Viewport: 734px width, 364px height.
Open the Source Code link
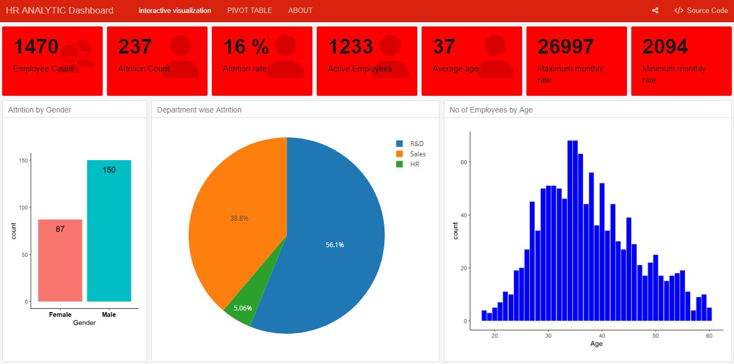(x=701, y=10)
